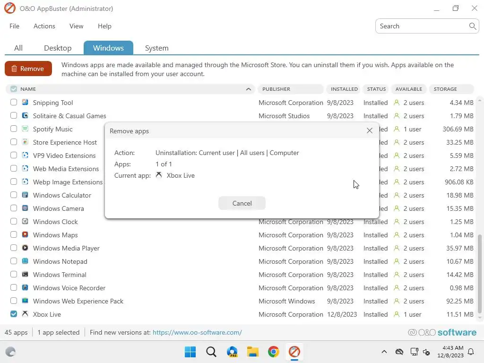Switch to the Desktop tab
The width and height of the screenshot is (484, 363).
coord(58,48)
